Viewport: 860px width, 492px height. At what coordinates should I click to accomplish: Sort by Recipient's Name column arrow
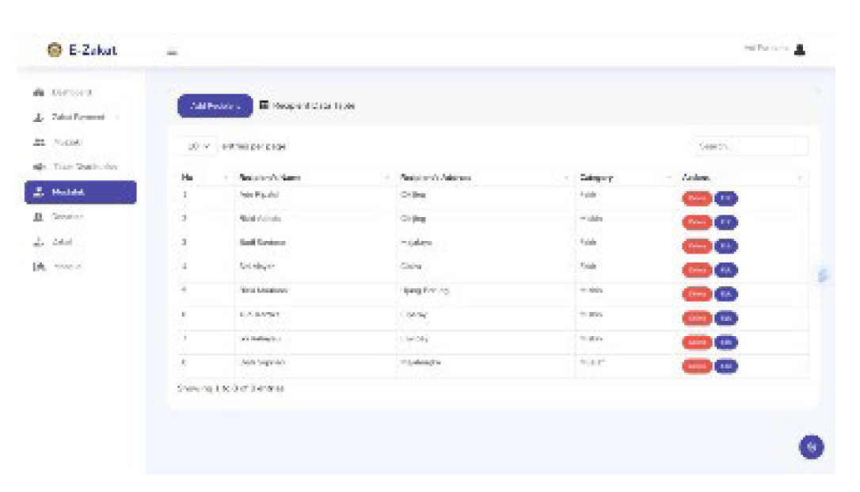coord(387,176)
